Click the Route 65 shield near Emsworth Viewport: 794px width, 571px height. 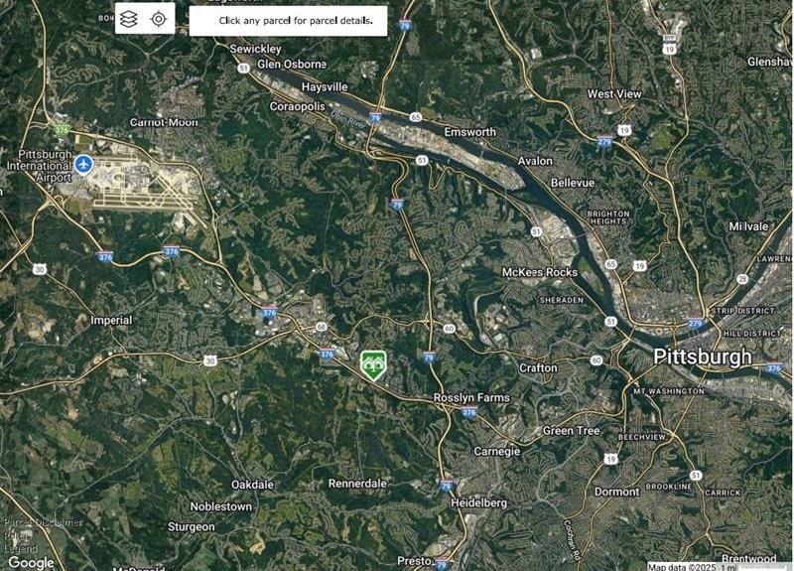(416, 117)
